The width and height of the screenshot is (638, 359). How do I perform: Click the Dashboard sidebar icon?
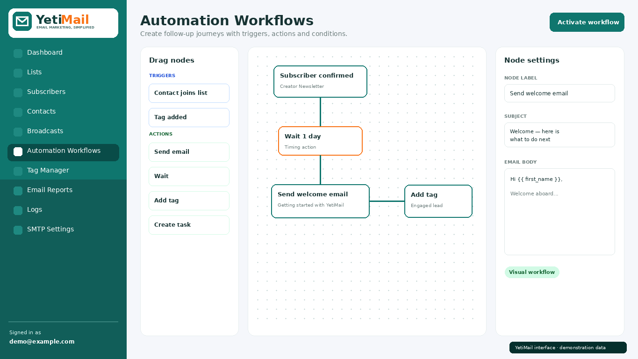18,53
